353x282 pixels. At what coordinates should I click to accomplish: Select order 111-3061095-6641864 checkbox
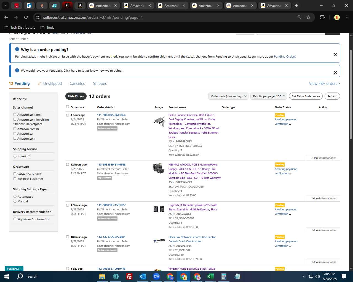point(68,115)
